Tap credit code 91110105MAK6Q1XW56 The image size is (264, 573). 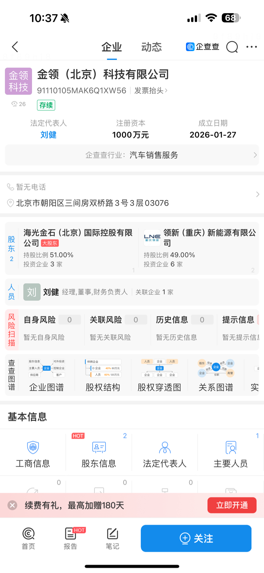click(82, 91)
